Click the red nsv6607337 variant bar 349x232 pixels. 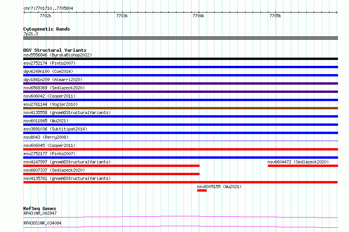click(x=111, y=174)
